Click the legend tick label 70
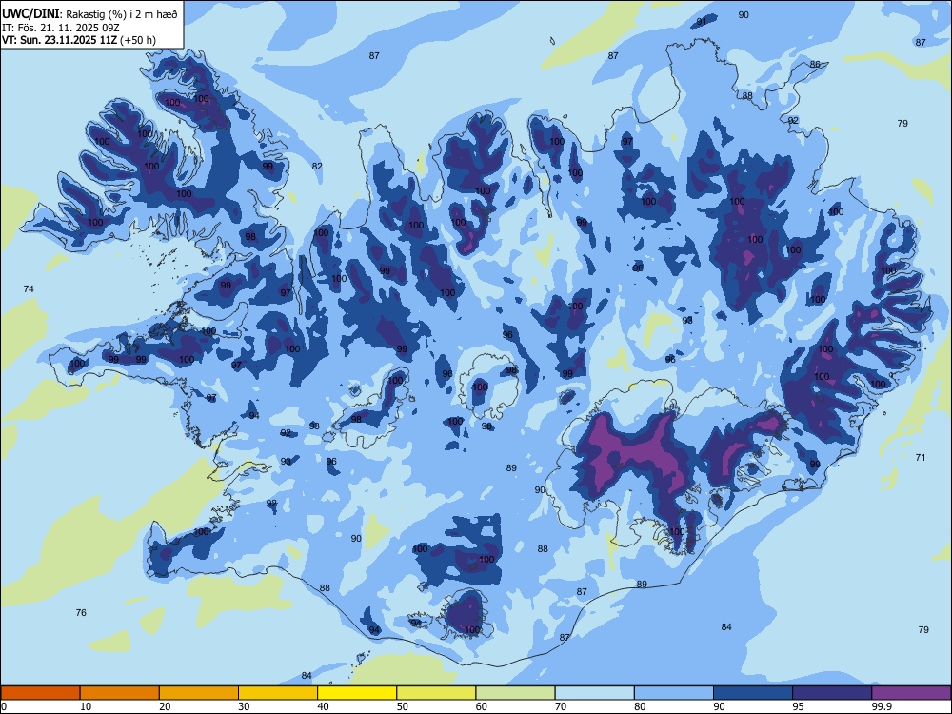 point(561,706)
